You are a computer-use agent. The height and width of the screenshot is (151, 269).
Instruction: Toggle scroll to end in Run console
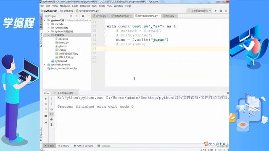51,114
